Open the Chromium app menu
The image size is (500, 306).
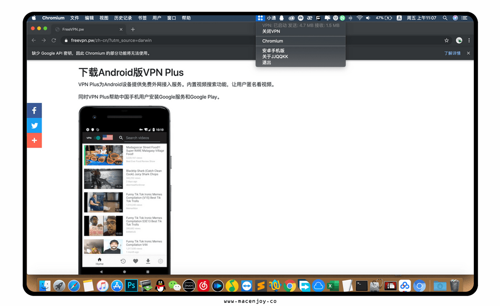point(53,18)
